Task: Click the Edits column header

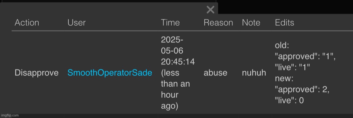Action: [x=285, y=23]
